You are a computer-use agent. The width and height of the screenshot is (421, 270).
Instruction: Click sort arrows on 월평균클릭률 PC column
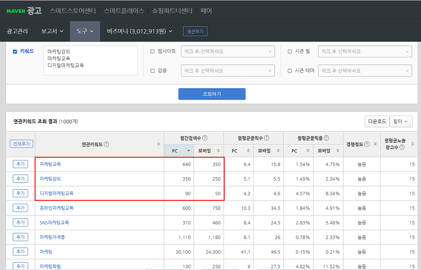click(308, 151)
